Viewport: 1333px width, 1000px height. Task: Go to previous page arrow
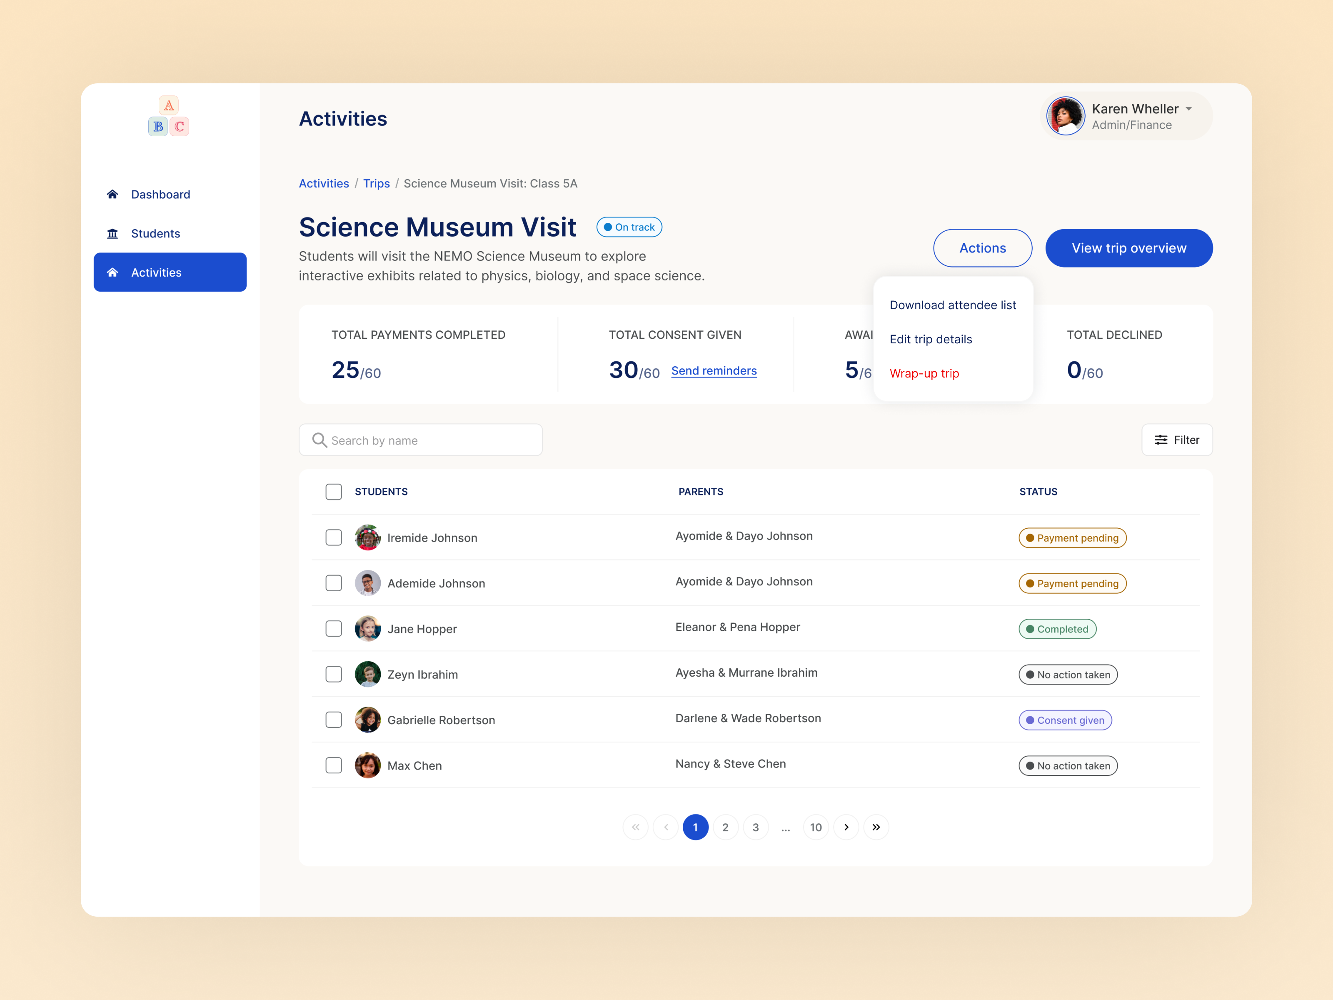pyautogui.click(x=665, y=827)
